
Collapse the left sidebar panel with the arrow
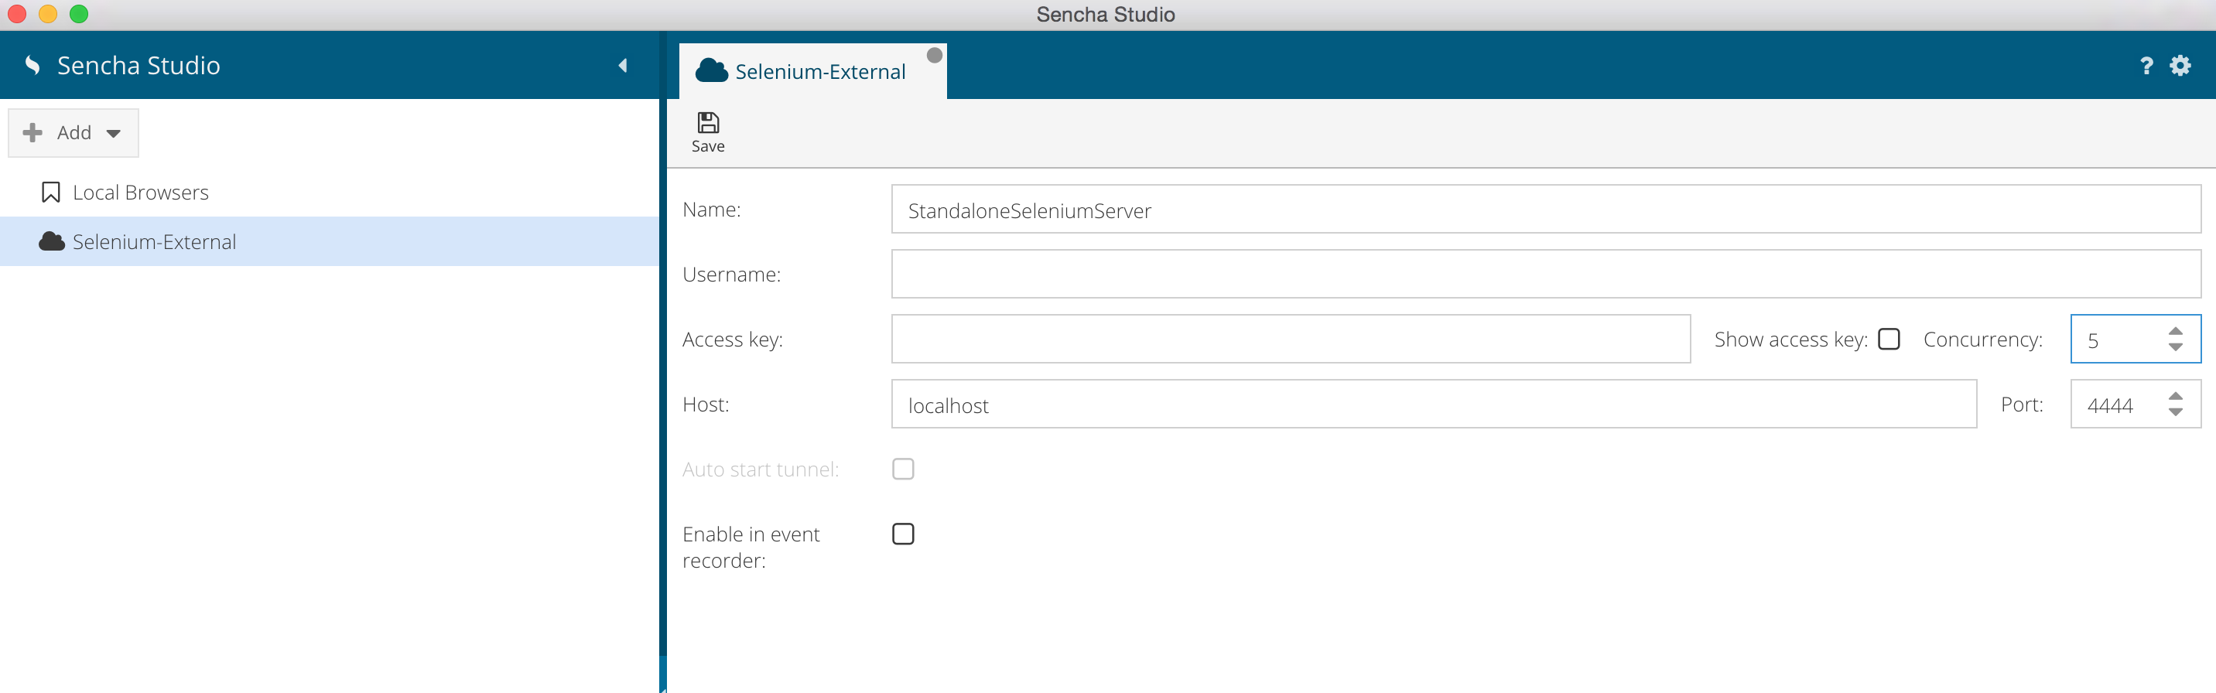pyautogui.click(x=623, y=65)
